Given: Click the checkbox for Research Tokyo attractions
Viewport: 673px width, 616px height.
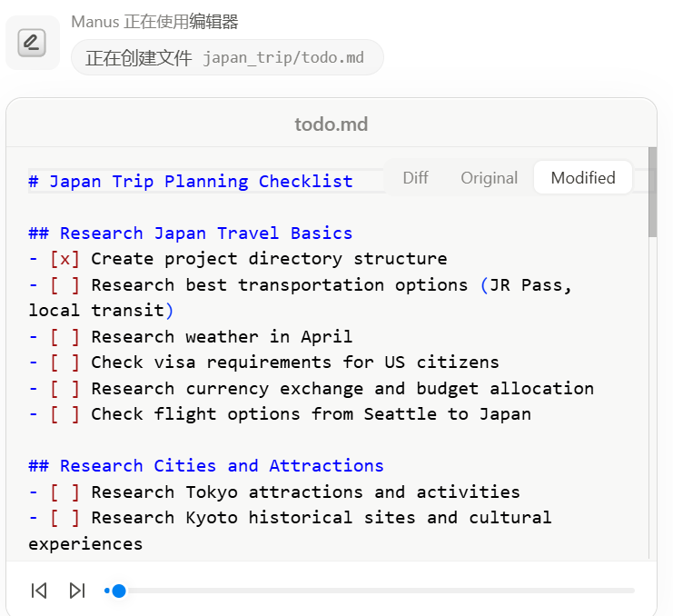Looking at the screenshot, I should coord(64,492).
